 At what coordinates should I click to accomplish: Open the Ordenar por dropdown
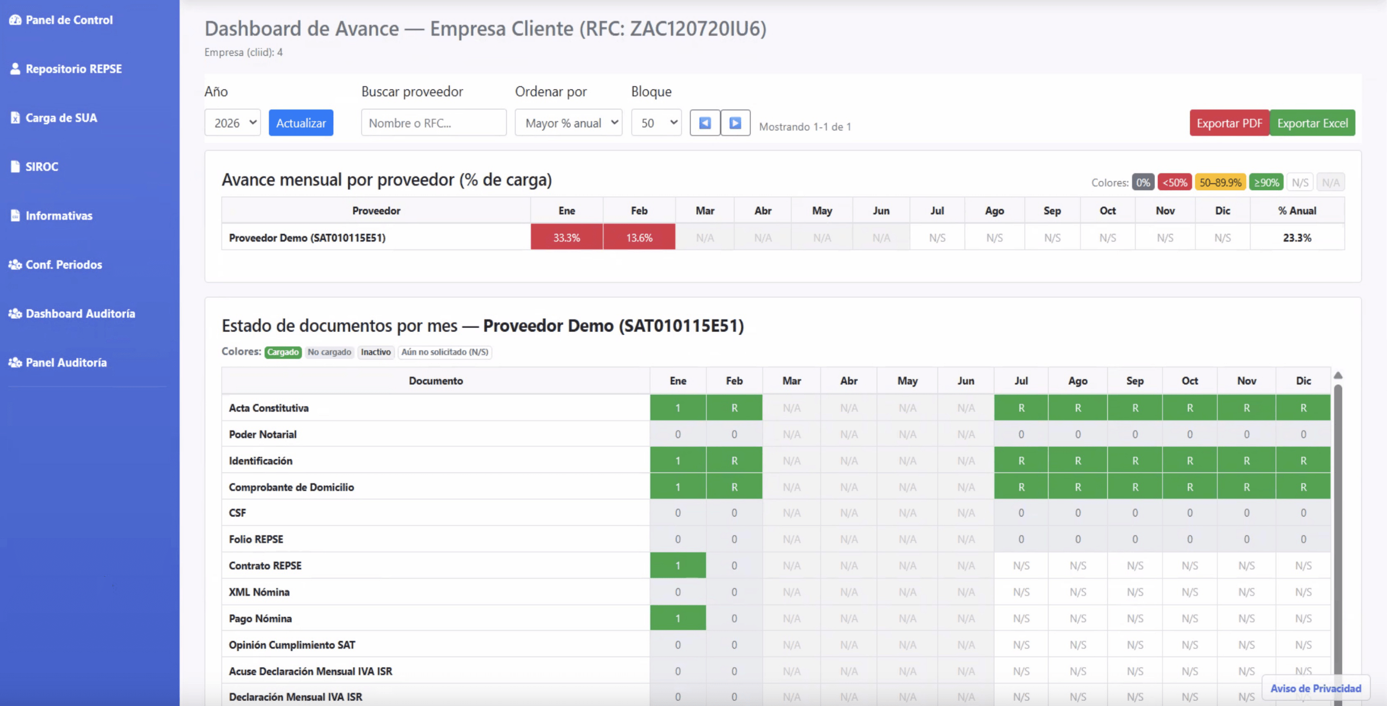click(569, 123)
